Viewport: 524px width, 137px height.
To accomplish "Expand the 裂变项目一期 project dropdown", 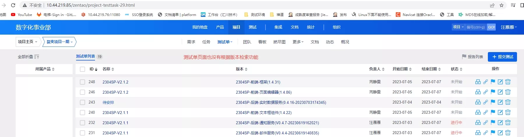I will pyautogui.click(x=60, y=42).
